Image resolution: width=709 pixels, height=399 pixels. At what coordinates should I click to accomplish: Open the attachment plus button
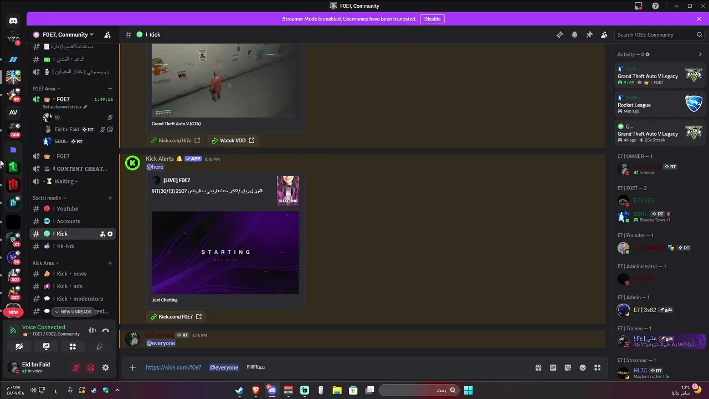132,367
